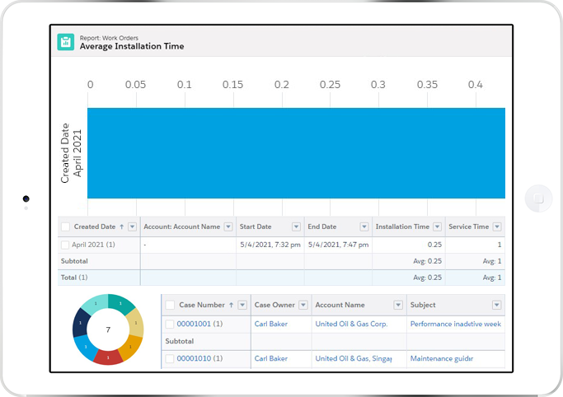Click the red segment of donut chart
The width and height of the screenshot is (563, 397).
coord(108,357)
